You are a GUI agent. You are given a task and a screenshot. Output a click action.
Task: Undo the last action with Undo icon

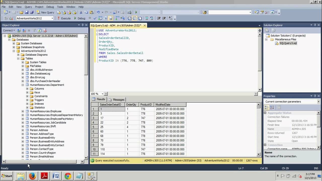pos(98,12)
